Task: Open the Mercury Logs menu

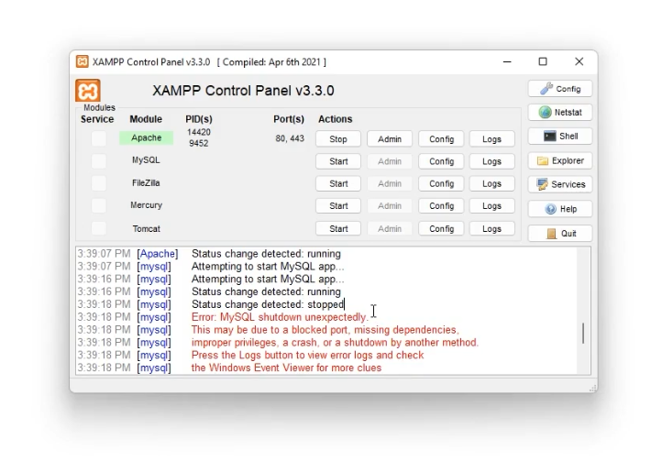Action: click(x=491, y=206)
